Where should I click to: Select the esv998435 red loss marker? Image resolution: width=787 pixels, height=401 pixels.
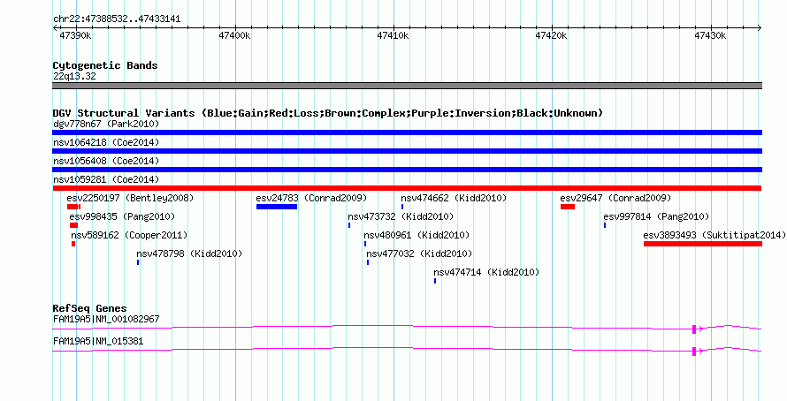click(73, 225)
